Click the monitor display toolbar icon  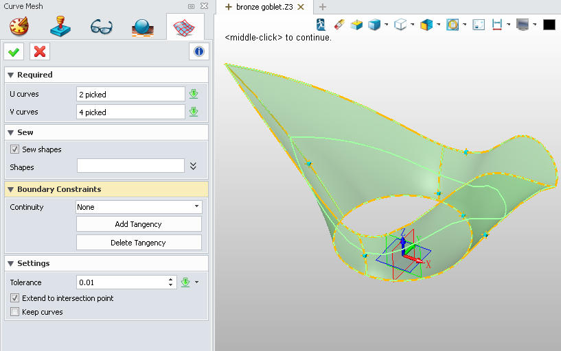click(x=523, y=25)
